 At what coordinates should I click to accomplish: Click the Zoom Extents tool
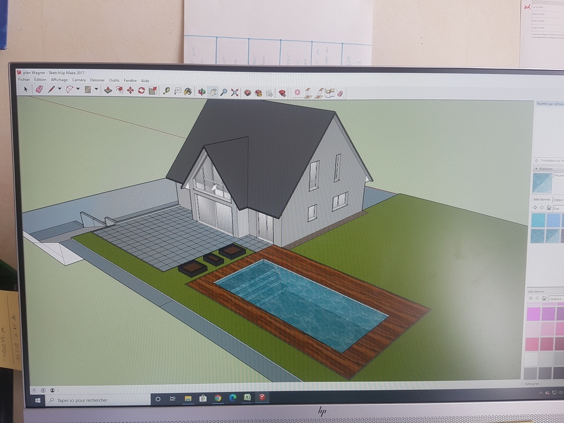click(234, 92)
